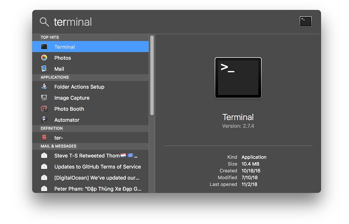
Task: Click the Mail stamp icon
Action: [44, 69]
